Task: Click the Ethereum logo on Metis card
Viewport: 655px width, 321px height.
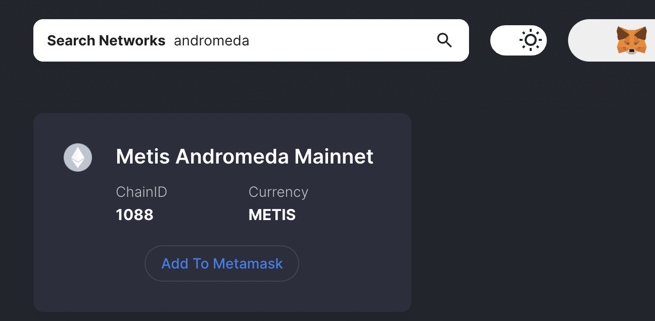Action: [78, 157]
